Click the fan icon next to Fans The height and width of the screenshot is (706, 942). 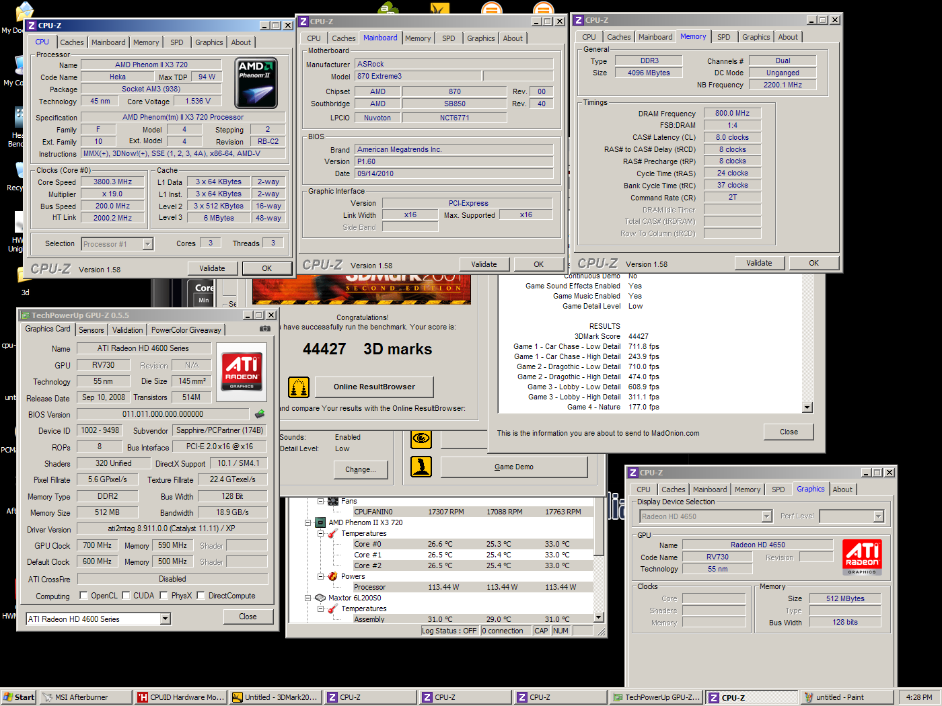point(333,502)
